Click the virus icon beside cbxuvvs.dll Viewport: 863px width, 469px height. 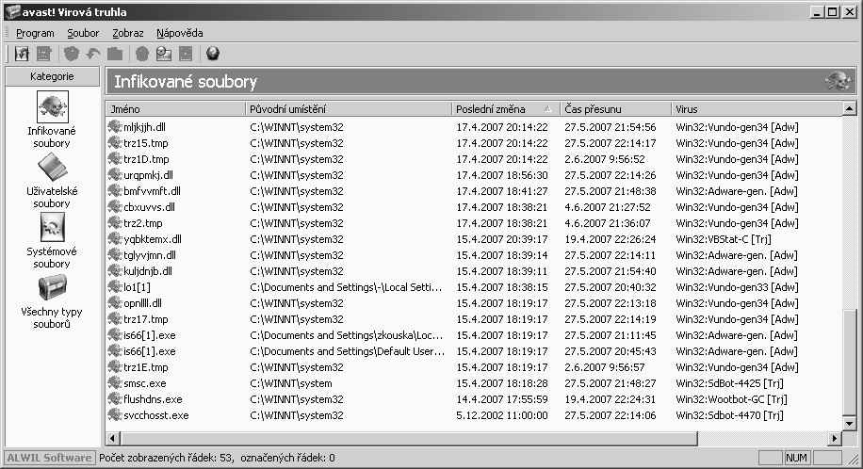[x=115, y=207]
